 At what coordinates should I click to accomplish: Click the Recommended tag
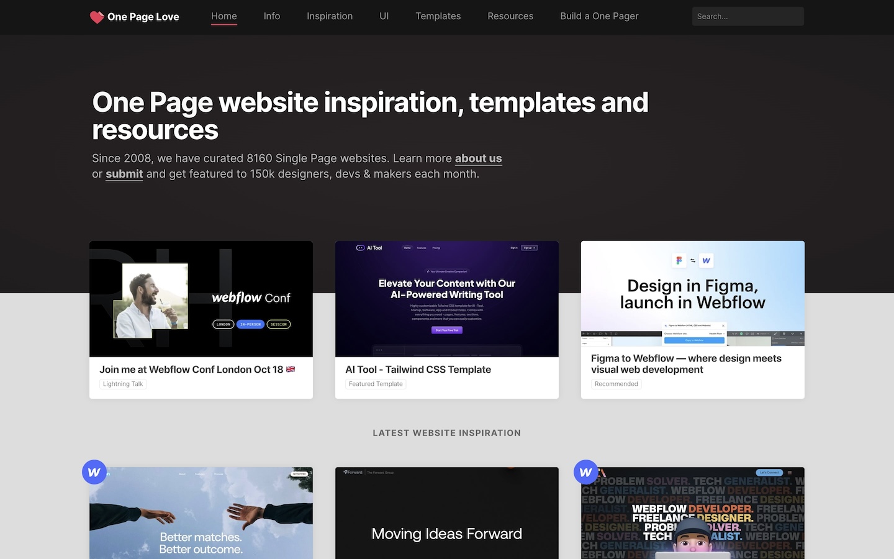click(x=616, y=384)
